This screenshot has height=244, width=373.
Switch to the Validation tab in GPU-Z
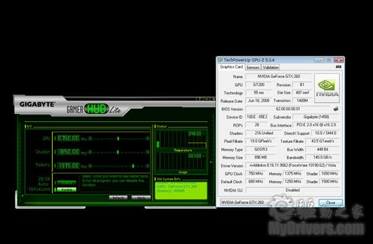pos(271,67)
